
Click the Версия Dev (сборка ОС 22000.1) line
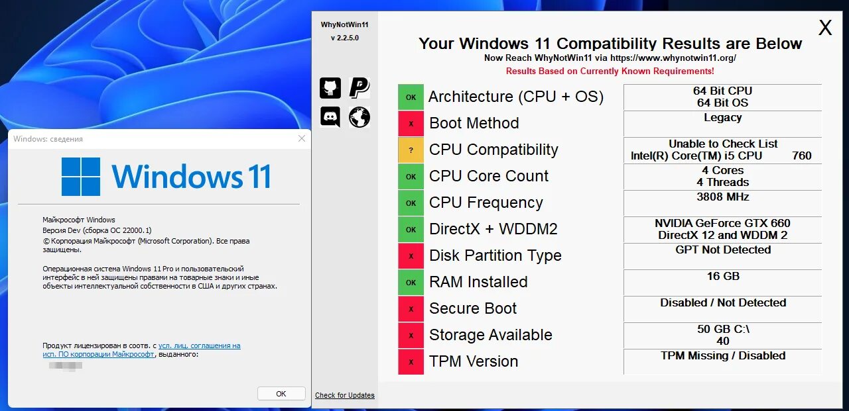[97, 230]
